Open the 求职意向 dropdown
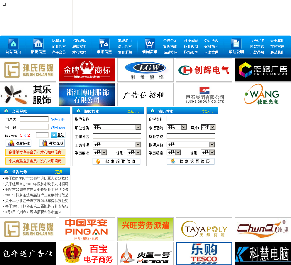The image size is (291, 265). [x=177, y=127]
